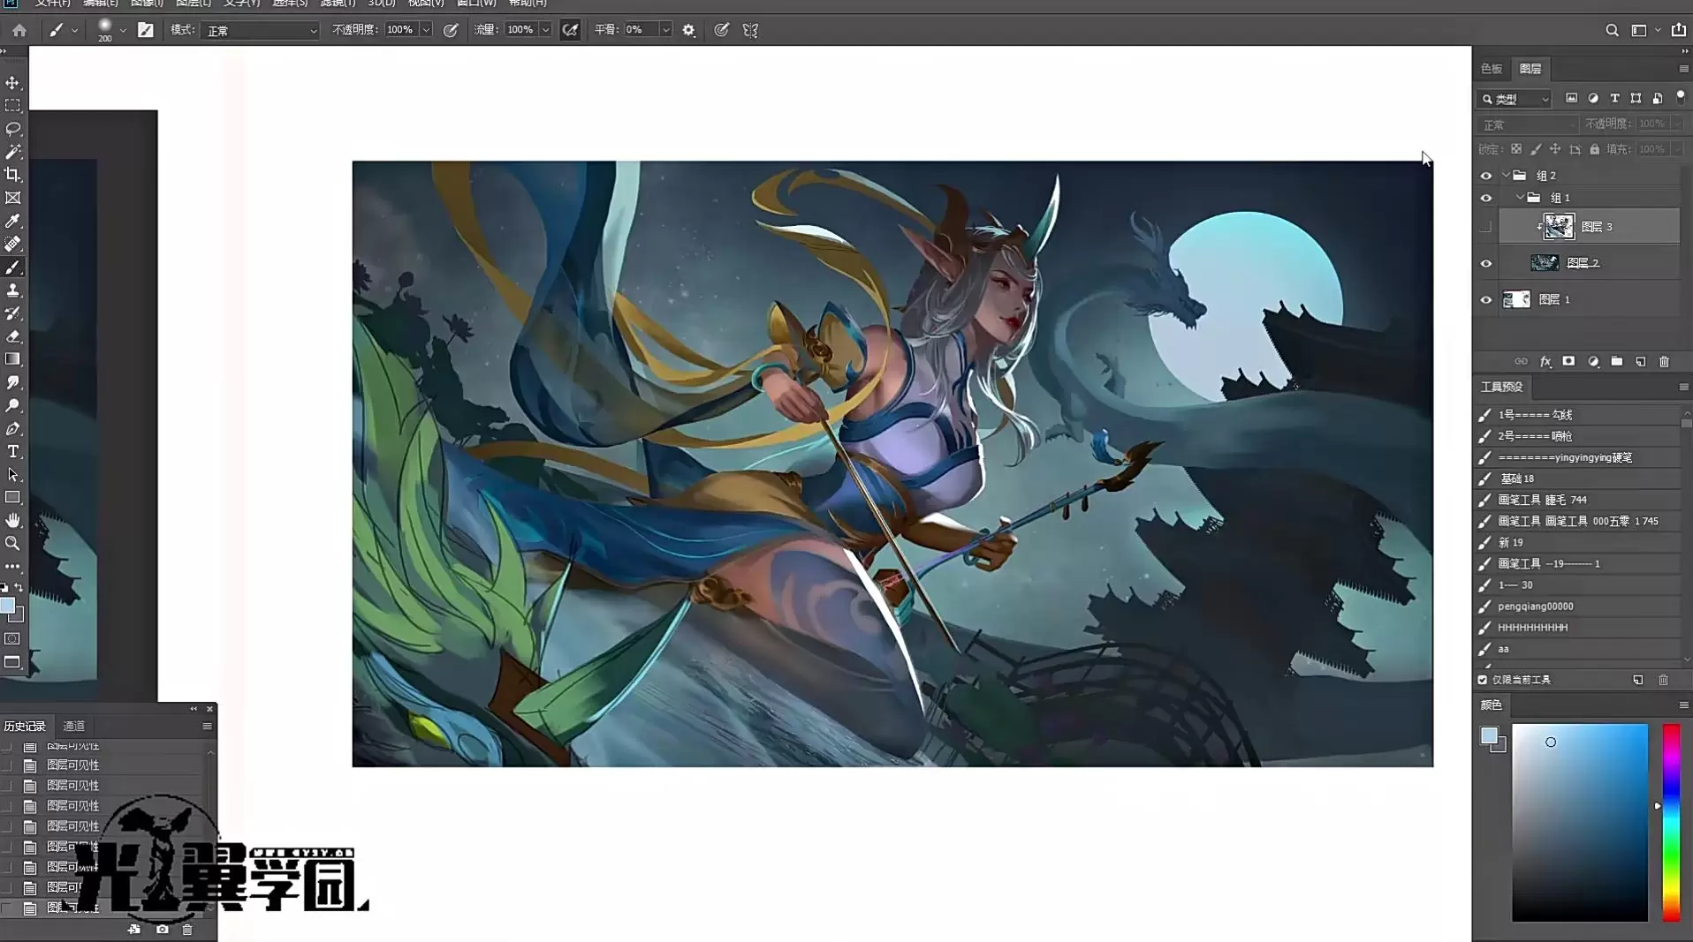This screenshot has width=1693, height=942.
Task: Create snapshot camera icon in History panel
Action: 162,929
